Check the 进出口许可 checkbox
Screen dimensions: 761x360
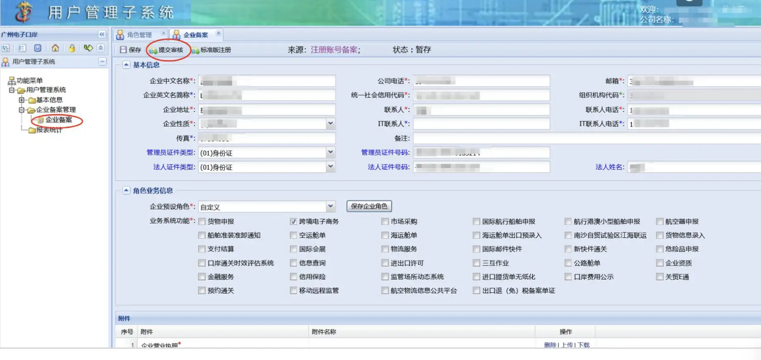[x=385, y=263]
